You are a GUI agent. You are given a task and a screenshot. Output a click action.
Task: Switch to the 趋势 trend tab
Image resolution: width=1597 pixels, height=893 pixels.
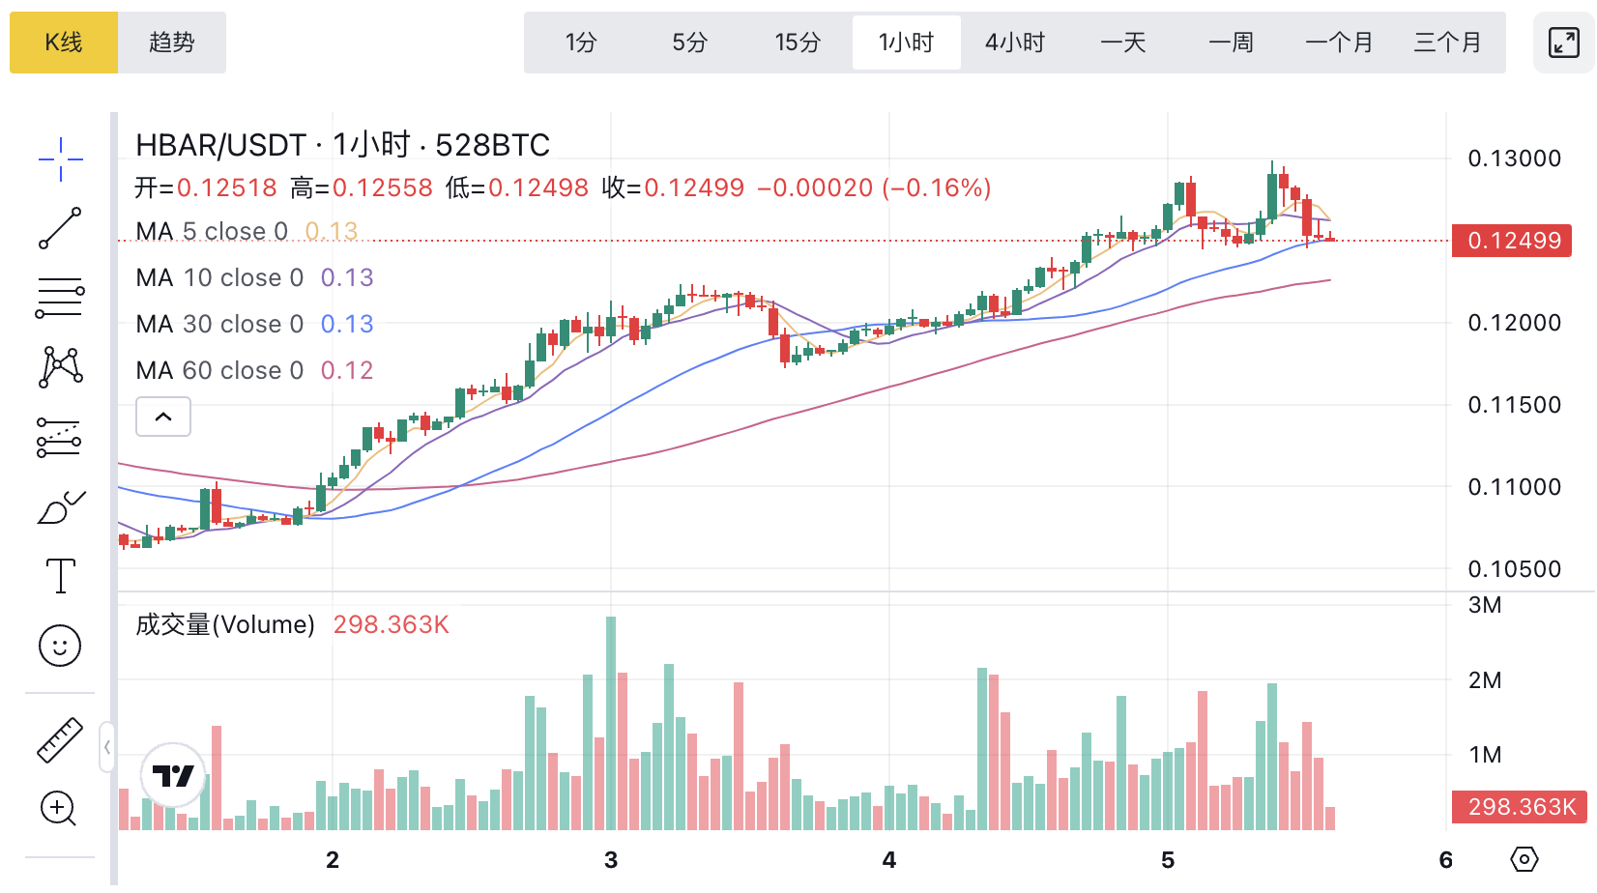[x=172, y=43]
